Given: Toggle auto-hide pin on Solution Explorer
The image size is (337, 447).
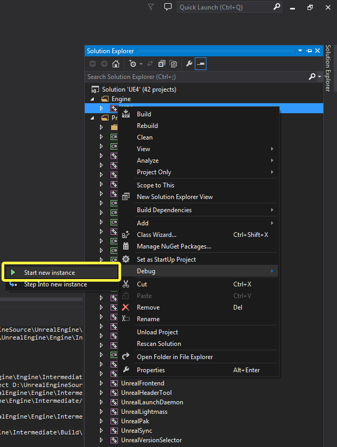Looking at the screenshot, I should click(x=309, y=51).
